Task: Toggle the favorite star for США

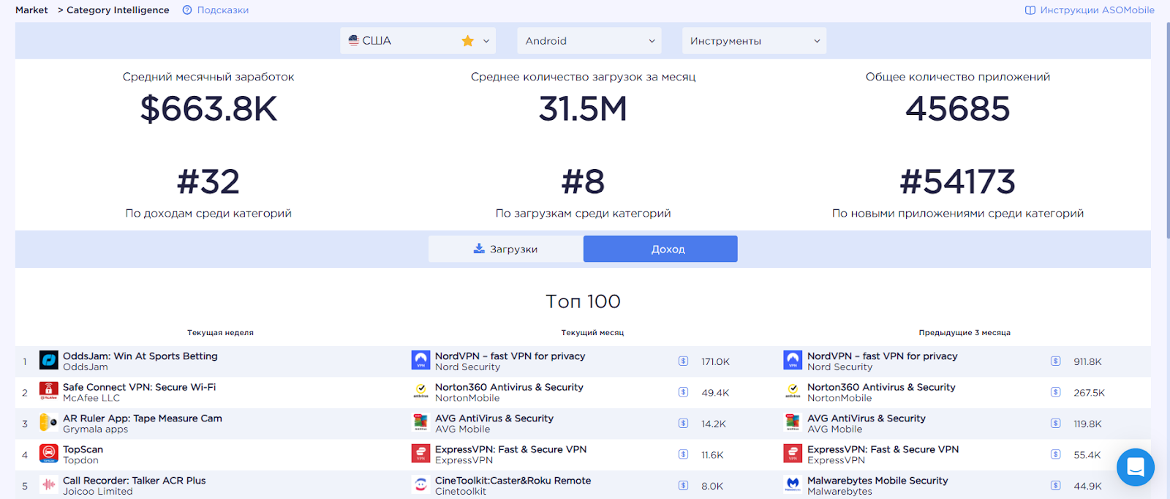Action: pyautogui.click(x=468, y=41)
